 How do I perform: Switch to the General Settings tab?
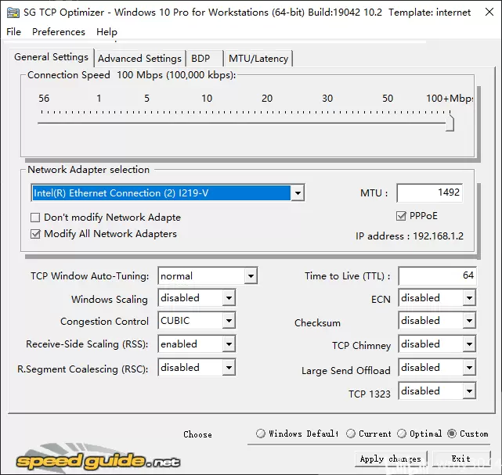(51, 57)
